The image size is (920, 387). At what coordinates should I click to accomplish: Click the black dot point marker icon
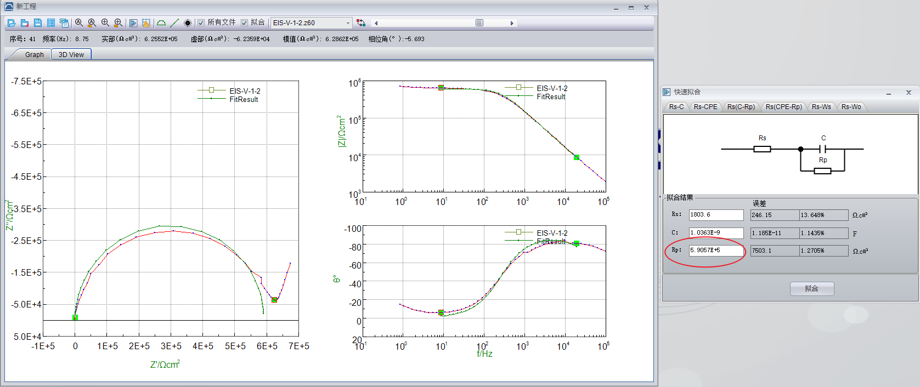(x=188, y=23)
